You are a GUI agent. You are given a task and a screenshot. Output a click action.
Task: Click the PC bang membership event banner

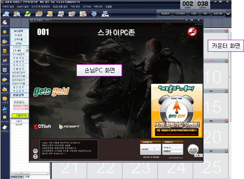pos(177,111)
